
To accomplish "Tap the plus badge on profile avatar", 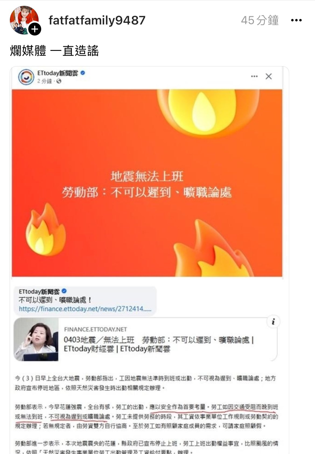I will (x=35, y=29).
